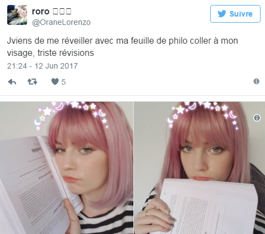Like the tweet with heart icon
Screen dimensions: 265x234
click(x=55, y=81)
